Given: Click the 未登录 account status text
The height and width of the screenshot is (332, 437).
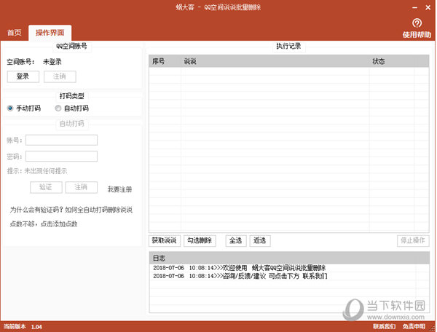Looking at the screenshot, I should coord(52,62).
